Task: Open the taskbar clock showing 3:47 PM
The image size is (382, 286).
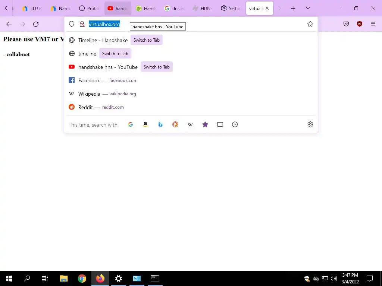Action: 350,279
